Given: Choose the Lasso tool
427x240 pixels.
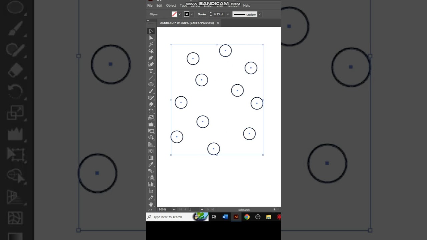Looking at the screenshot, I should point(151,51).
